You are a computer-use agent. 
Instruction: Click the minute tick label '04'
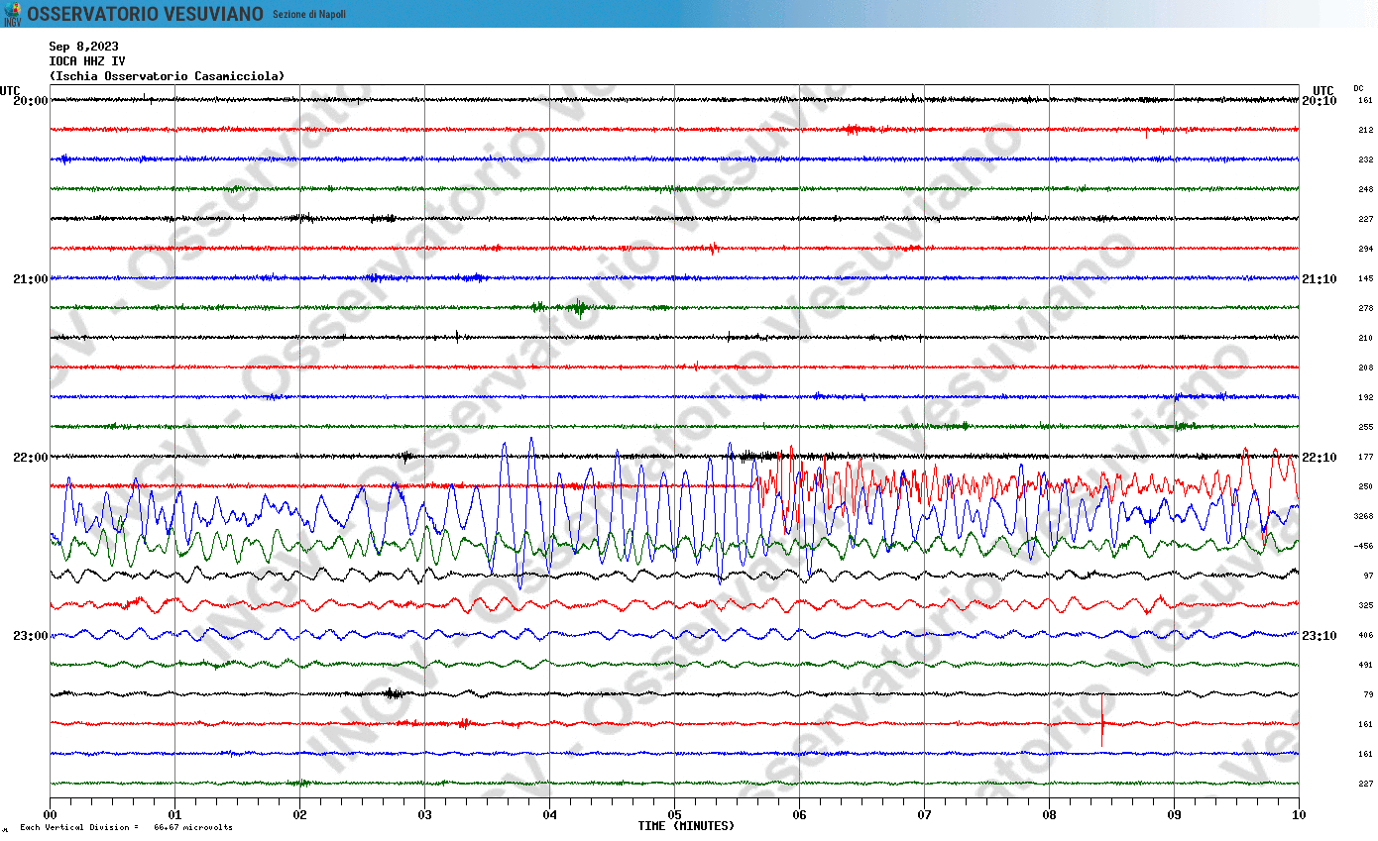click(x=549, y=815)
